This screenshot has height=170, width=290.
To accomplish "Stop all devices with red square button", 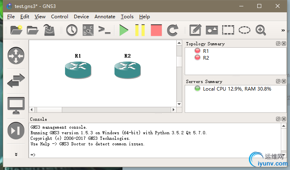I will 156,30.
